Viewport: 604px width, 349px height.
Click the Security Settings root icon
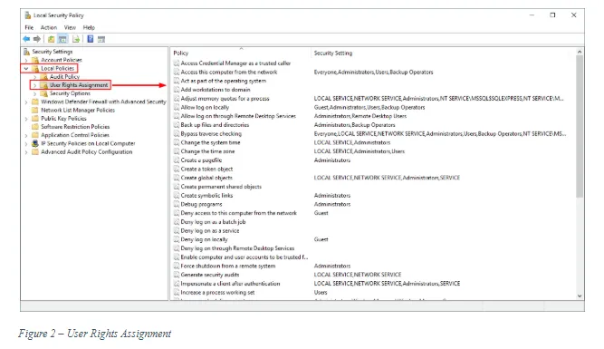[x=26, y=52]
